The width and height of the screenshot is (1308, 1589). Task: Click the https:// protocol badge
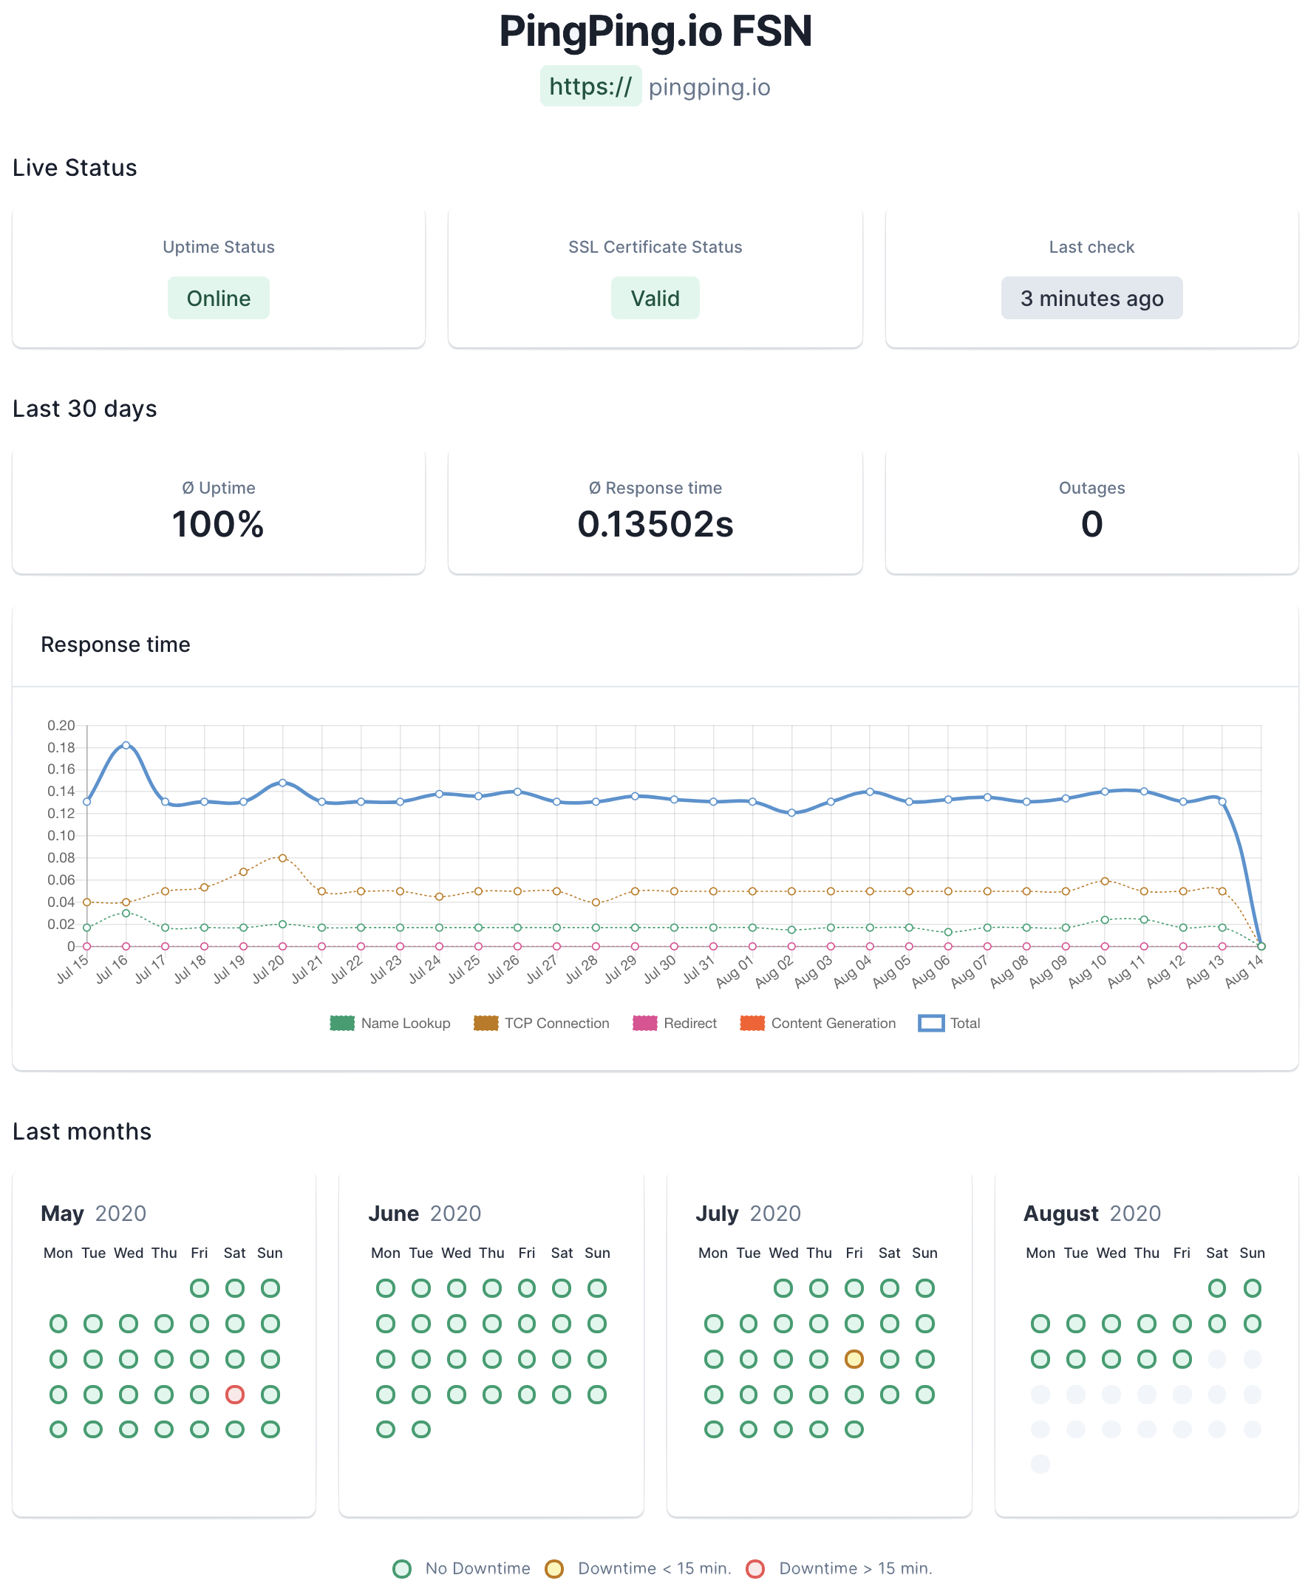590,86
